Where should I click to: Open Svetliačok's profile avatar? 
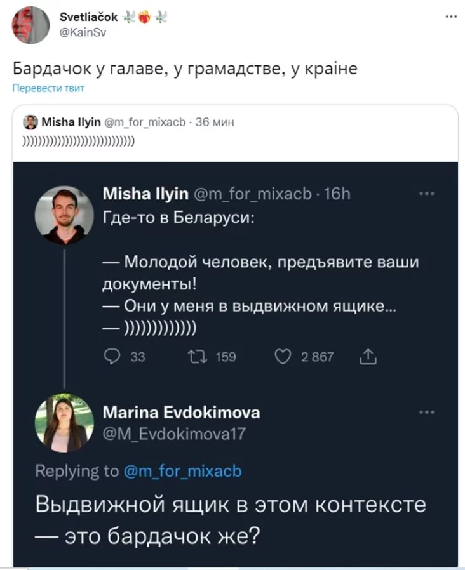(30, 25)
